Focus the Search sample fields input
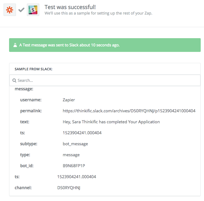The height and width of the screenshot is (201, 204). [x=105, y=80]
